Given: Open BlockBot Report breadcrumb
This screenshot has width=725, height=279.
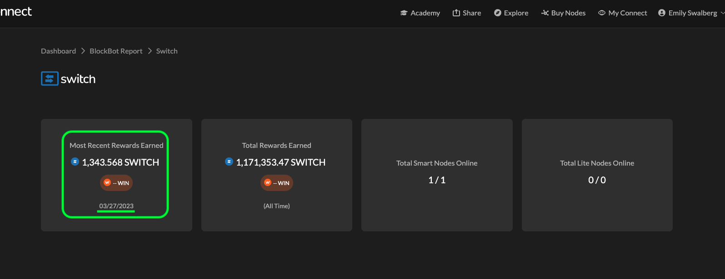Looking at the screenshot, I should [x=116, y=51].
